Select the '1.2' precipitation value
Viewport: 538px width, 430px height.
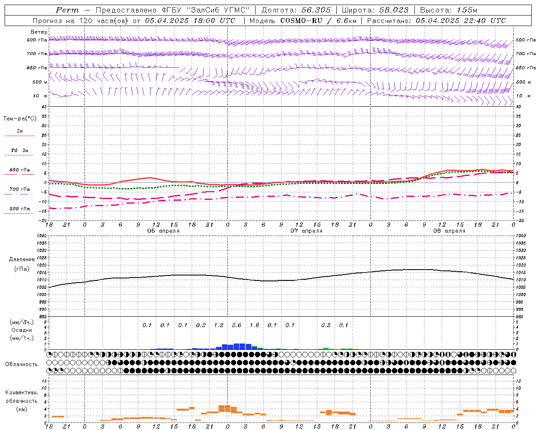click(219, 325)
